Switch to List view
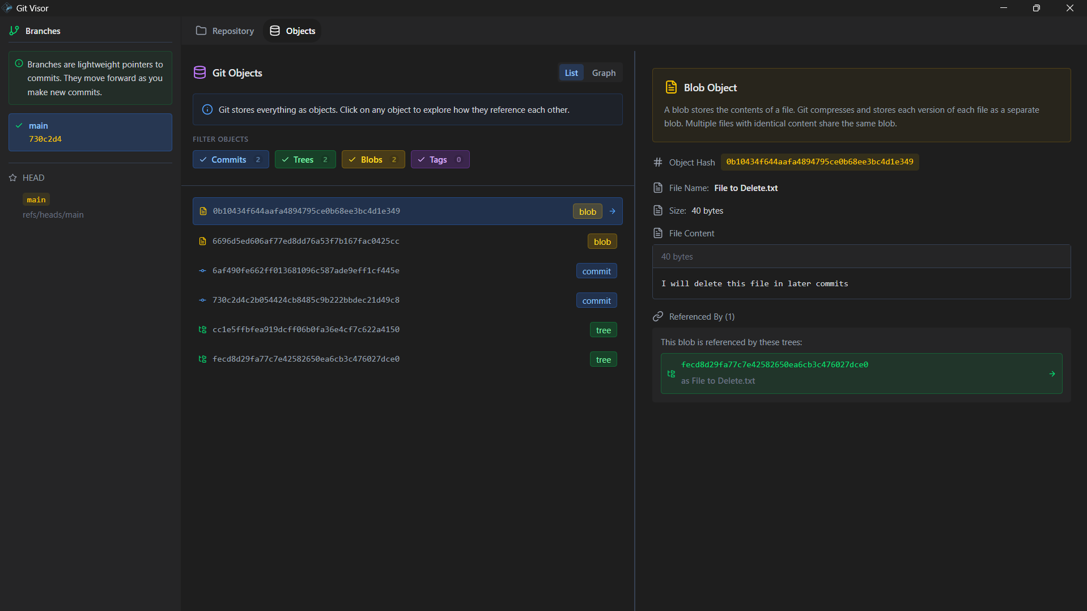Image resolution: width=1087 pixels, height=611 pixels. coord(571,73)
